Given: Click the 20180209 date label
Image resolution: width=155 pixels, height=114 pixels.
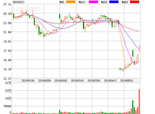Looking at the screenshot, I should click(44, 81).
